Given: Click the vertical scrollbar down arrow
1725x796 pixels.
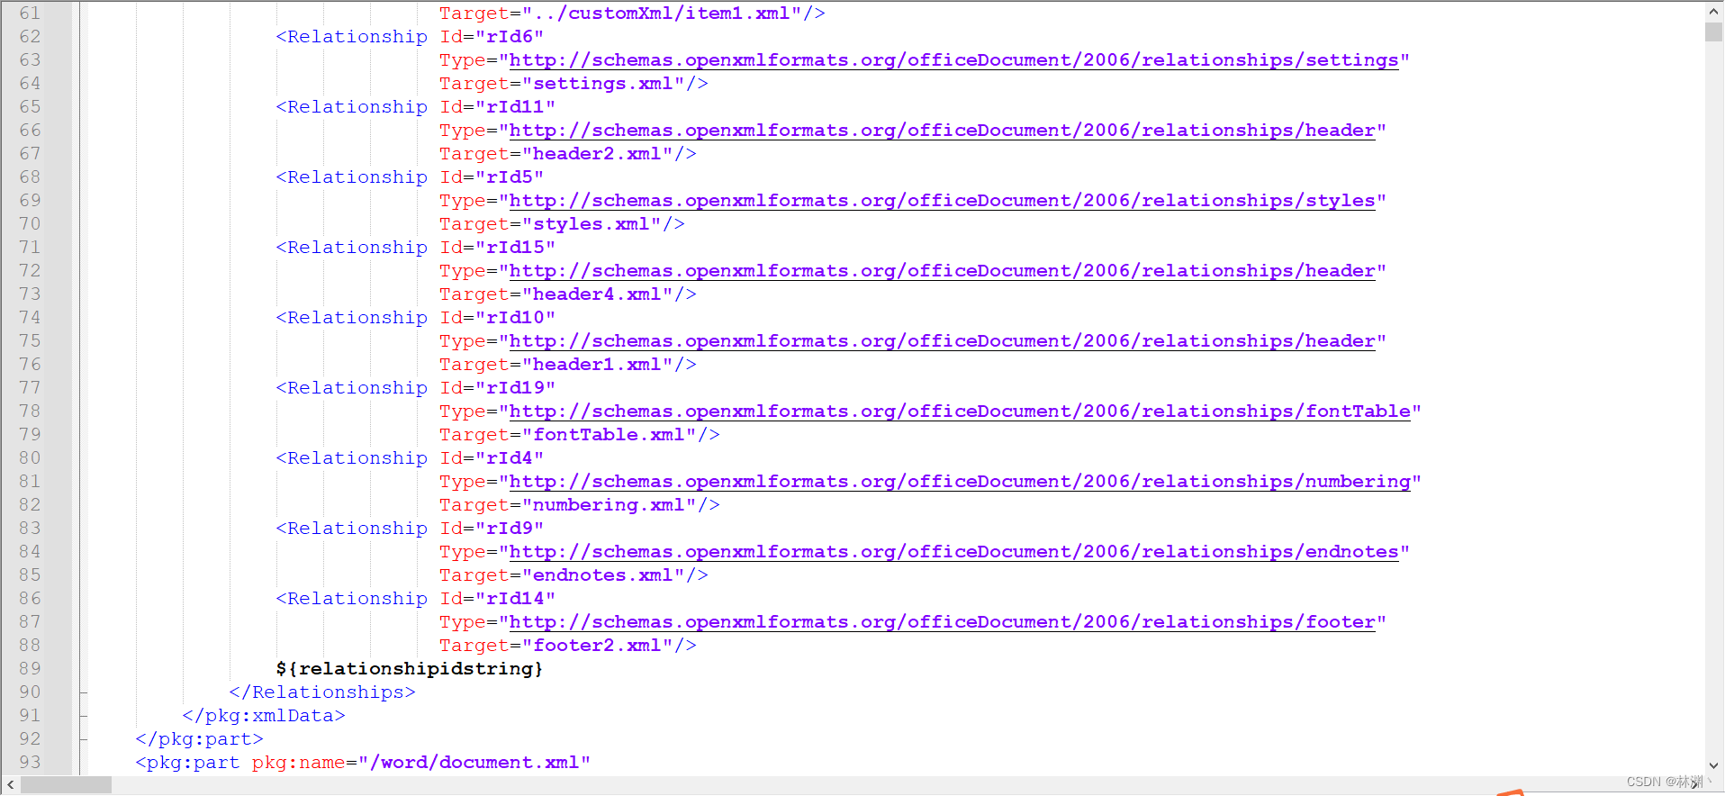Looking at the screenshot, I should [x=1713, y=765].
